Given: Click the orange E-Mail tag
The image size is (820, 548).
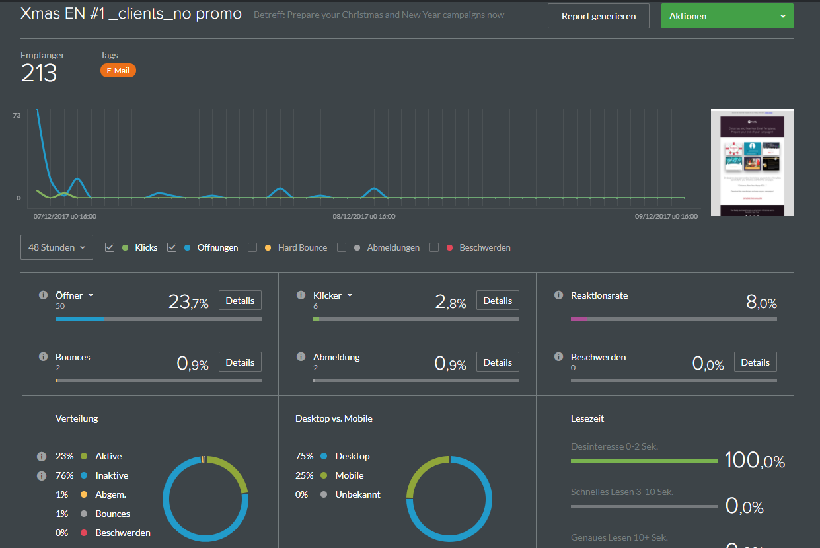Looking at the screenshot, I should pyautogui.click(x=118, y=71).
